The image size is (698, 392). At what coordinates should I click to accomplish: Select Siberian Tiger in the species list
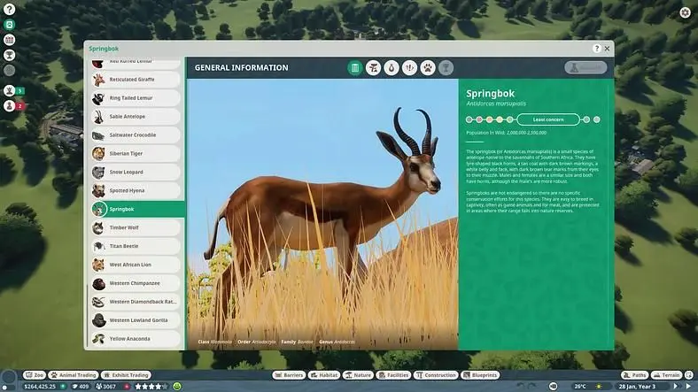click(136, 154)
